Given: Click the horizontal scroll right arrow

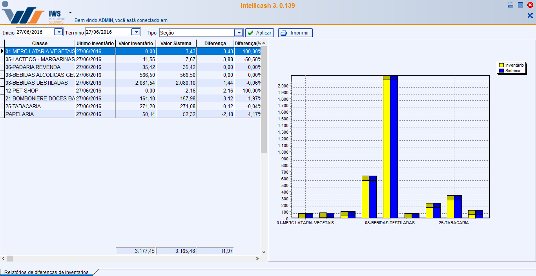Looking at the screenshot, I should (x=257, y=258).
